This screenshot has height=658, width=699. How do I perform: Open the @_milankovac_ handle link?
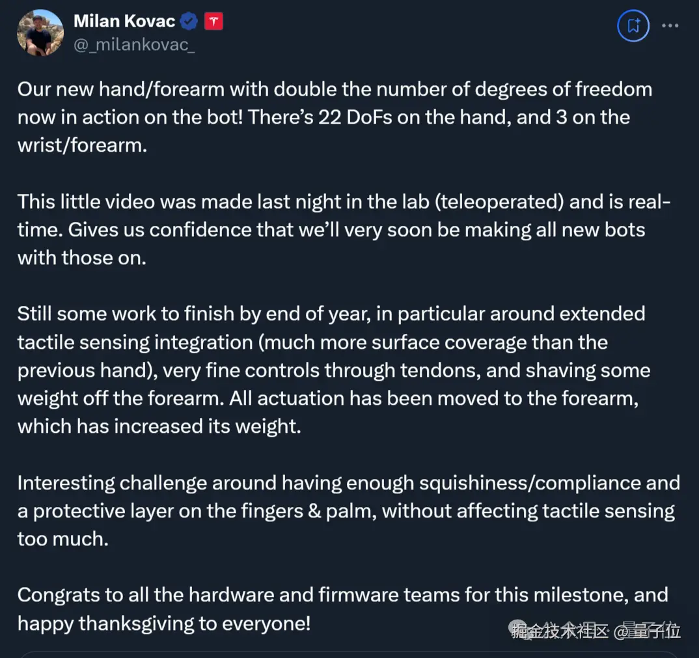[x=134, y=46]
